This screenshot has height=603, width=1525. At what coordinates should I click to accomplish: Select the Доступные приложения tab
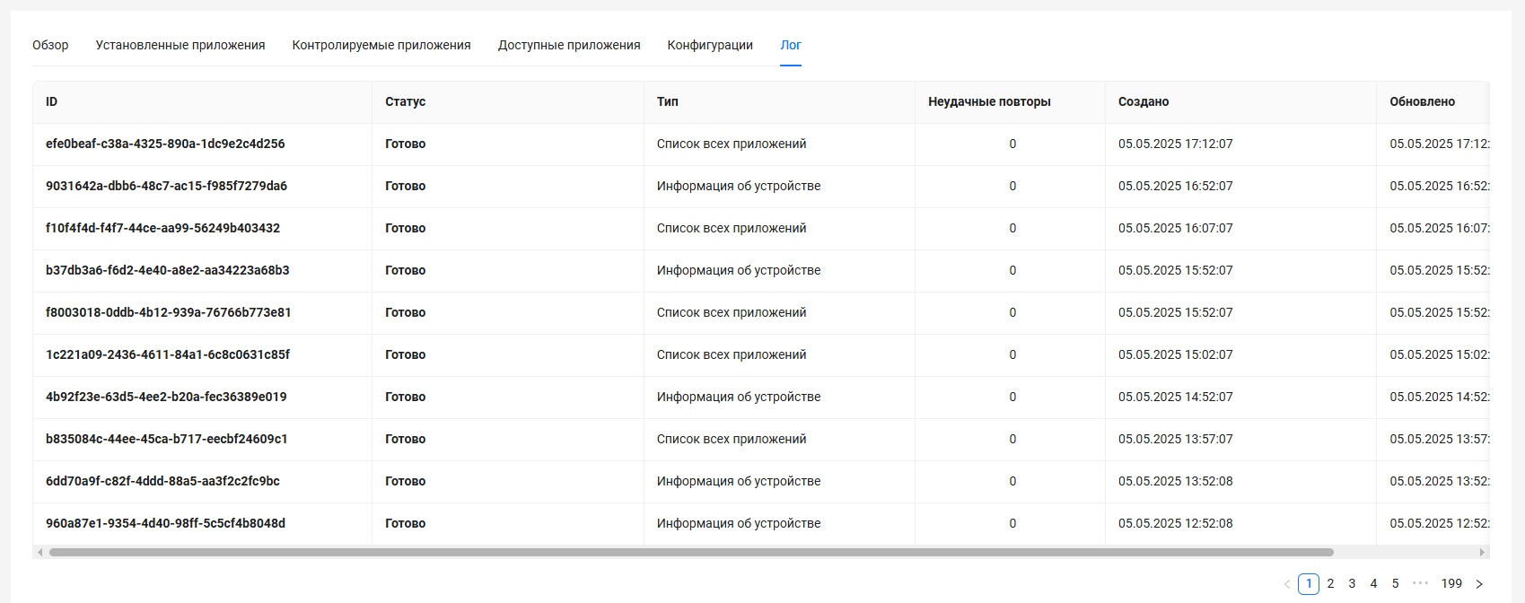tap(569, 46)
